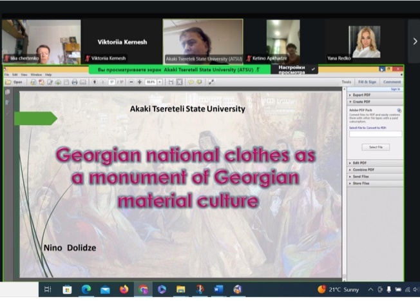Click the Edit text toolbar icon with pencil
Image resolution: width=420 pixels, height=301 pixels.
click(x=50, y=82)
